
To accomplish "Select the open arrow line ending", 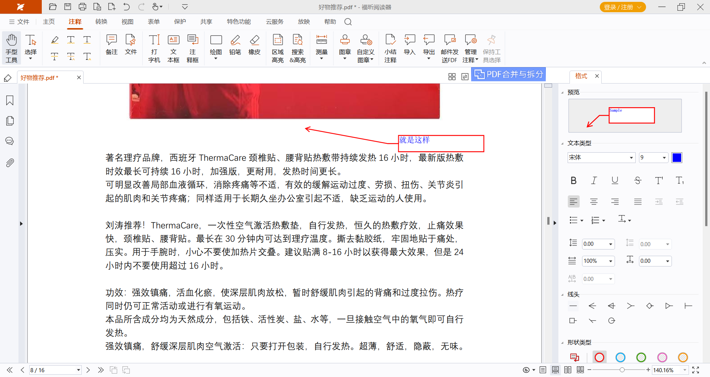I will (x=592, y=306).
